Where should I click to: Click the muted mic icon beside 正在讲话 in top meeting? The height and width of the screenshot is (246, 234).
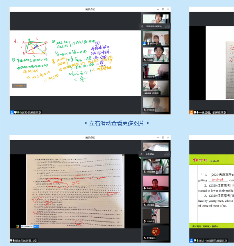142,26
